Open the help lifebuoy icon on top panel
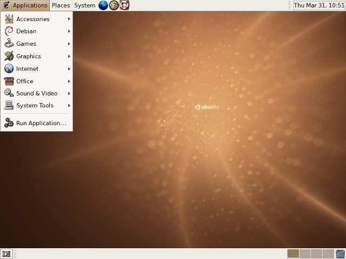Viewport: 346px width, 259px height. tap(124, 5)
